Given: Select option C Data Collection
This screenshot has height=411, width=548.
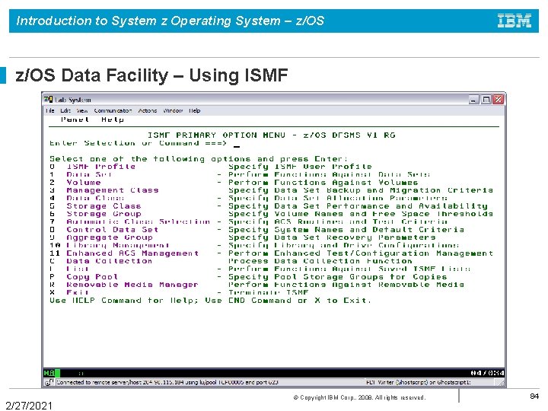Looking at the screenshot, I should click(101, 261).
